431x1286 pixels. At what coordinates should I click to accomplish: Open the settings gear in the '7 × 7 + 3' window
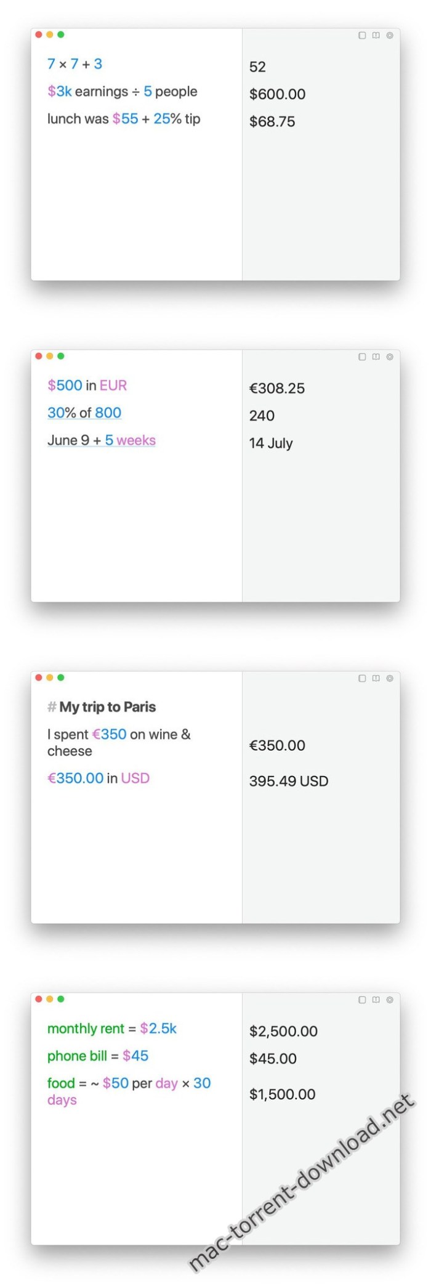[390, 36]
